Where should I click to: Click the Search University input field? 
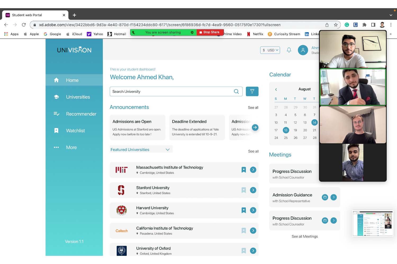tap(171, 92)
